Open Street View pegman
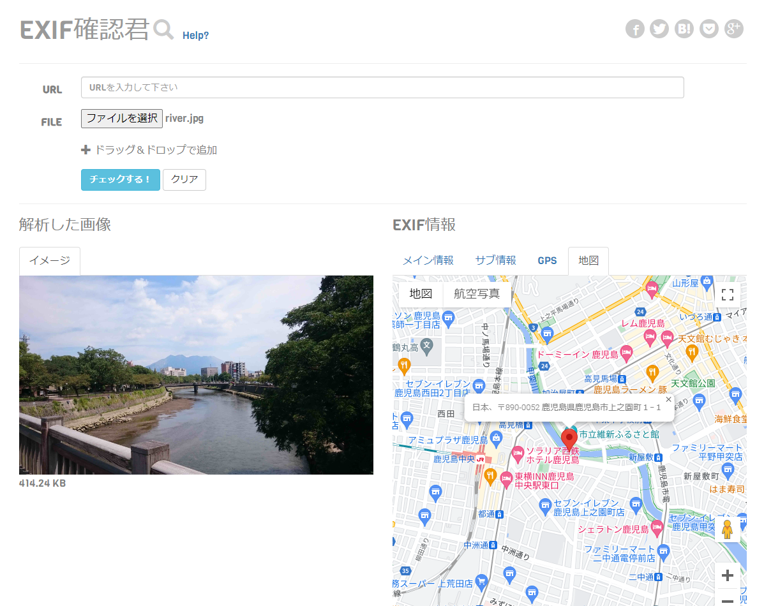This screenshot has width=764, height=606. (728, 529)
